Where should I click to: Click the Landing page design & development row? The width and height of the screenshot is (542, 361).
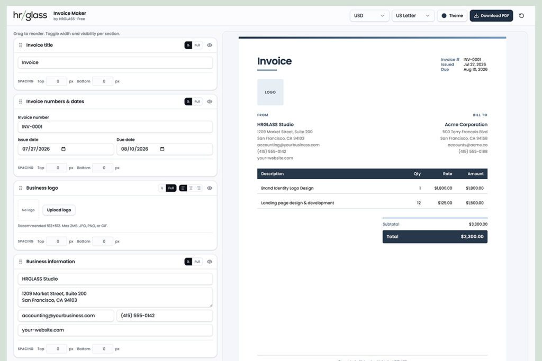[x=372, y=202]
